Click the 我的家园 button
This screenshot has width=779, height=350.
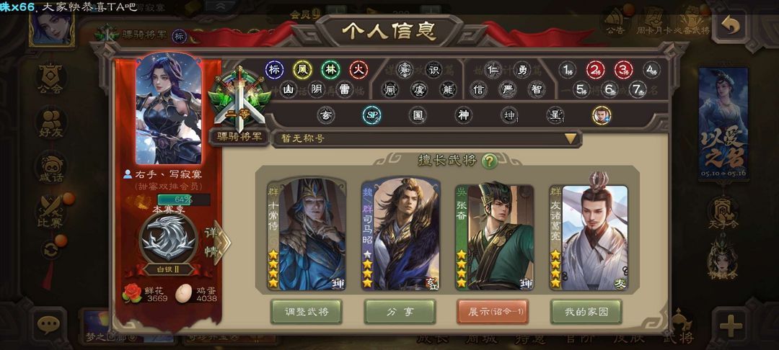(586, 312)
